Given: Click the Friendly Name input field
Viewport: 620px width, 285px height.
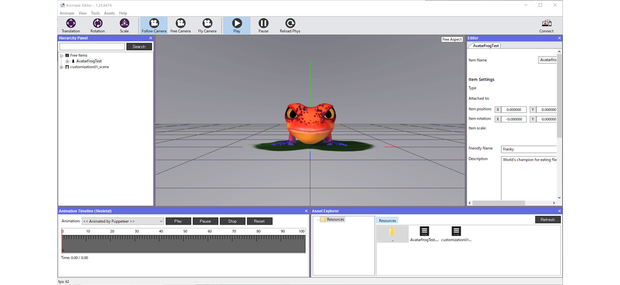Looking at the screenshot, I should (x=529, y=149).
